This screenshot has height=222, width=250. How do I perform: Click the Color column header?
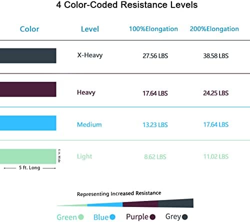tap(29, 29)
